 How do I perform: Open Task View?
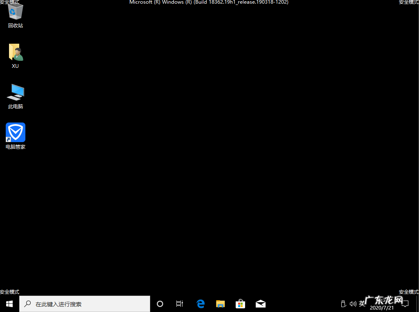tap(179, 304)
